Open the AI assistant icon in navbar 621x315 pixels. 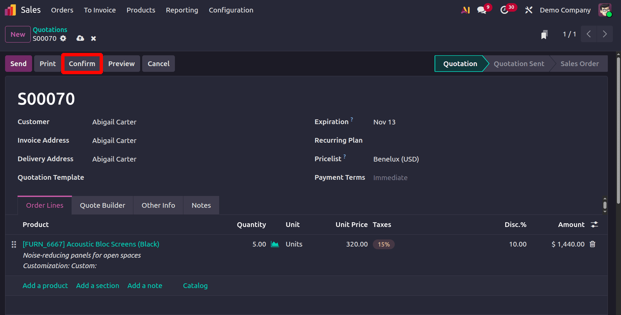pyautogui.click(x=465, y=10)
